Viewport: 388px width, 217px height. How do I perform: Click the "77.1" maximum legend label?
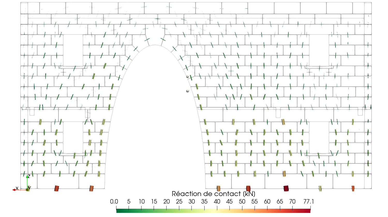click(309, 201)
